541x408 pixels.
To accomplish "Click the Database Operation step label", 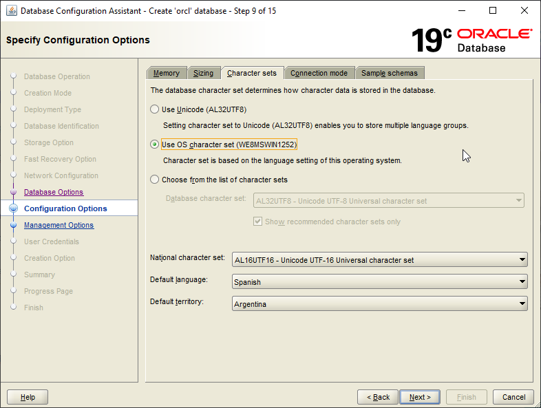I will pos(57,76).
